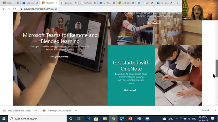Open Microsoft Store from the taskbar
This screenshot has height=122, width=218.
pyautogui.click(x=96, y=119)
